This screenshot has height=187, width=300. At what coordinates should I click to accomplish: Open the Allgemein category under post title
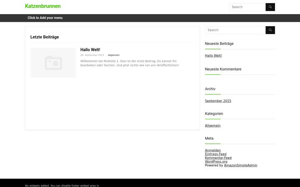[x=114, y=55]
